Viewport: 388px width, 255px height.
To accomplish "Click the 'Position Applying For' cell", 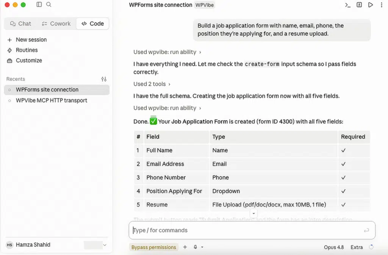I will click(177, 191).
